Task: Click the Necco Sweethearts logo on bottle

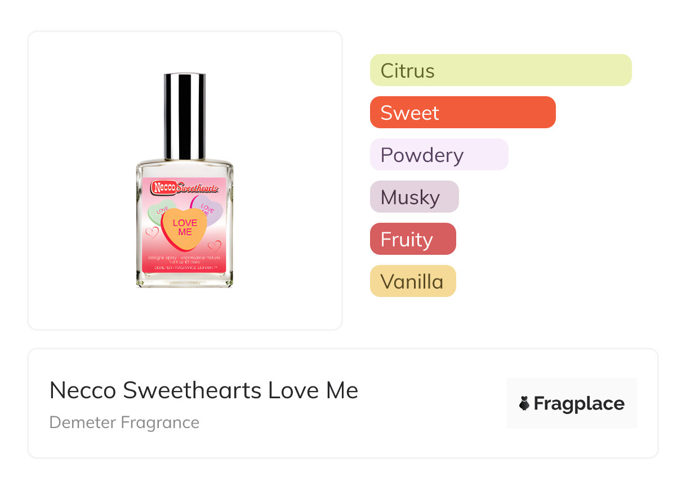Action: (x=185, y=187)
